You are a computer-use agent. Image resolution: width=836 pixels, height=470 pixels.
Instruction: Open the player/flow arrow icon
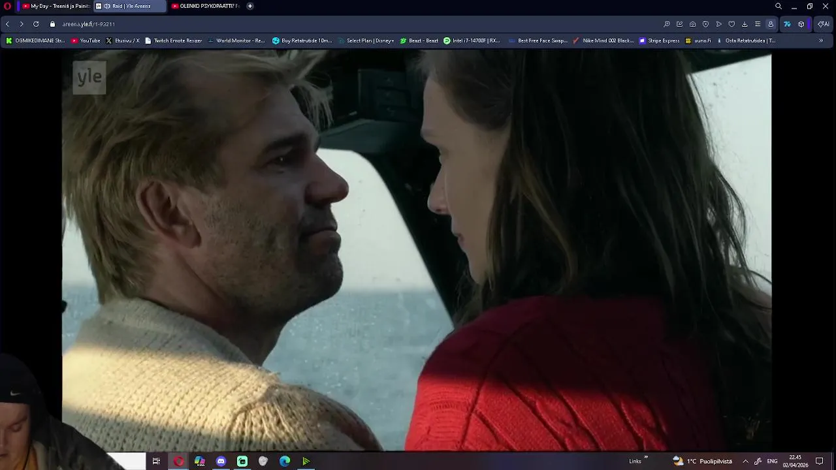[x=718, y=24]
